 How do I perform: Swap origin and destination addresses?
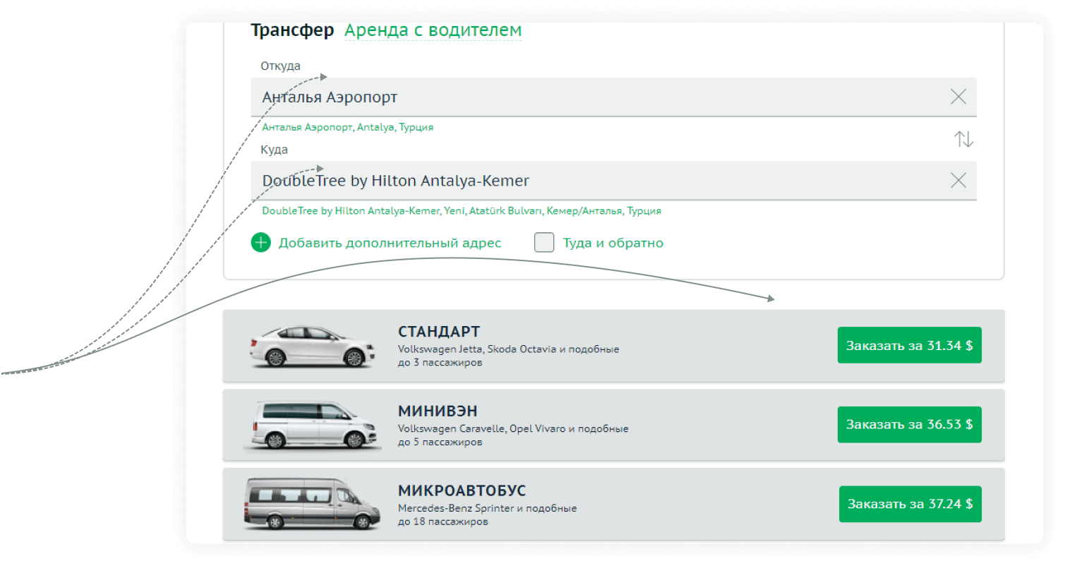963,140
